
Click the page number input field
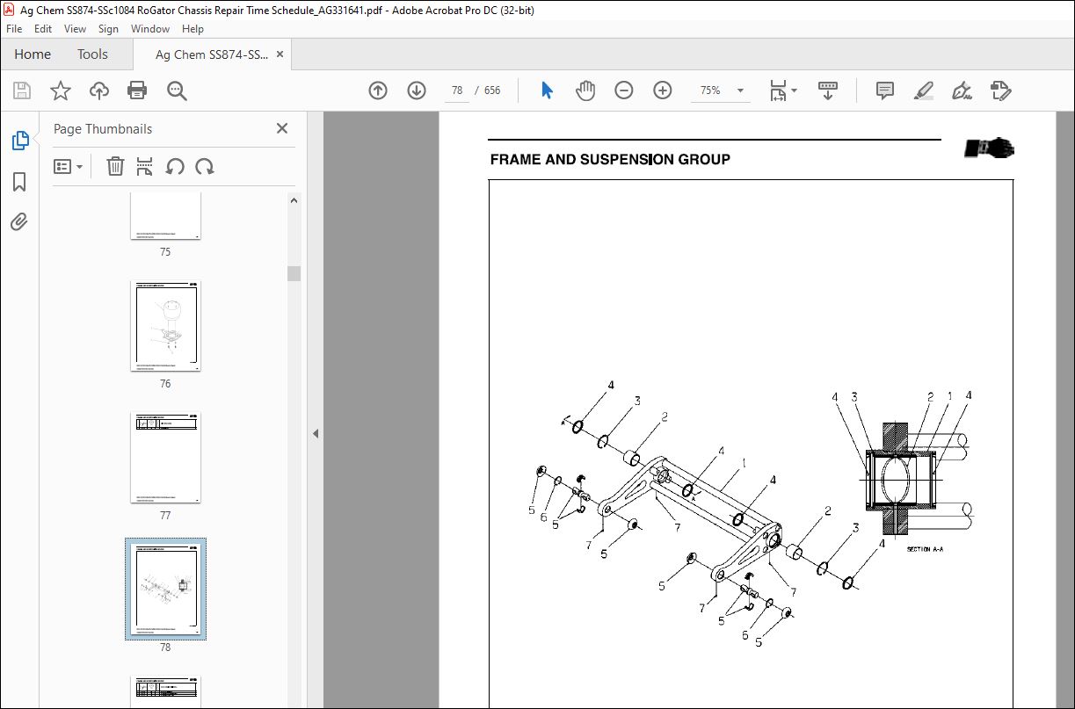pyautogui.click(x=456, y=90)
